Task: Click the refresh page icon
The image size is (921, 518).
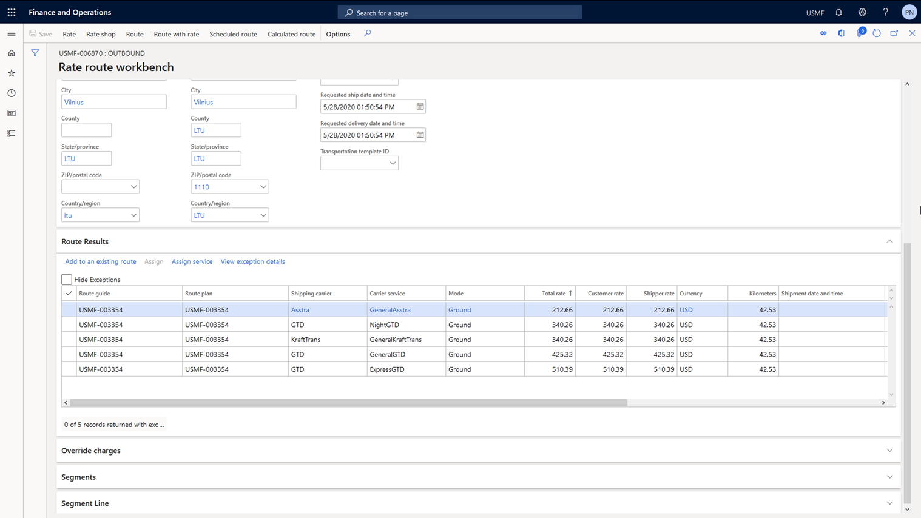Action: pos(877,33)
